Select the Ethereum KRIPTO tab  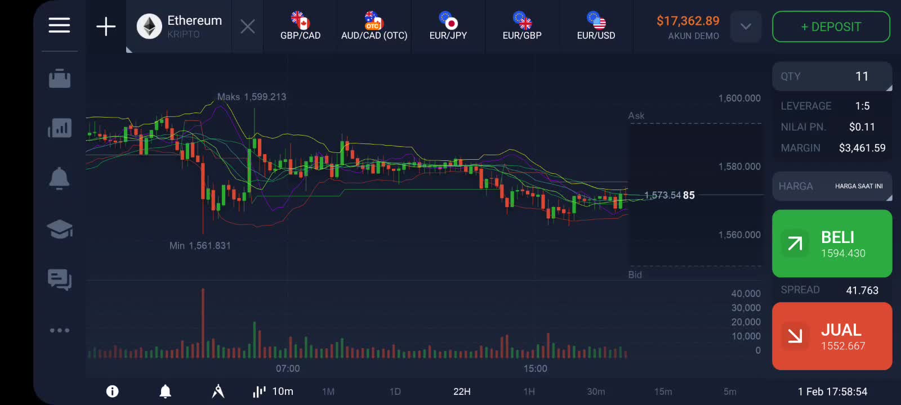[179, 26]
